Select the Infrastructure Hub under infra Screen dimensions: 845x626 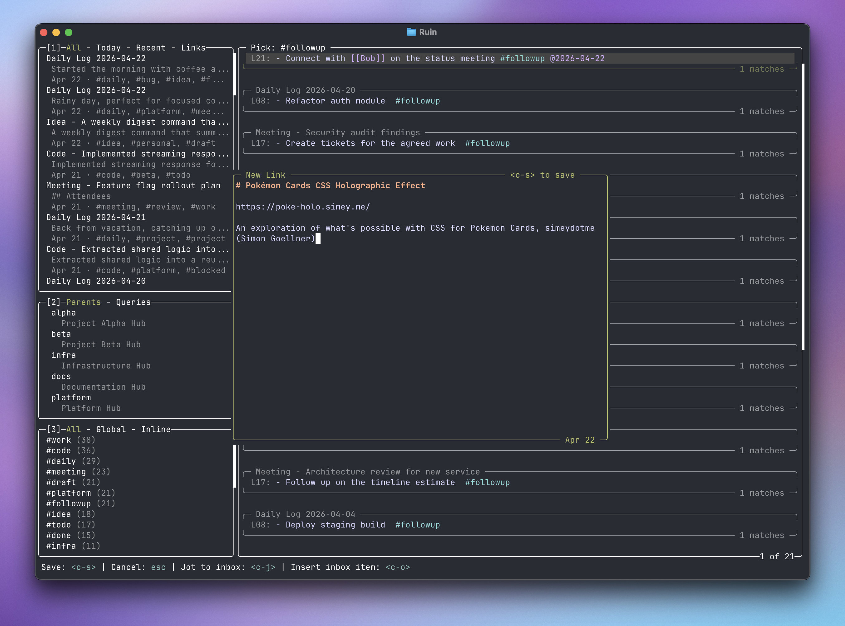pos(106,365)
